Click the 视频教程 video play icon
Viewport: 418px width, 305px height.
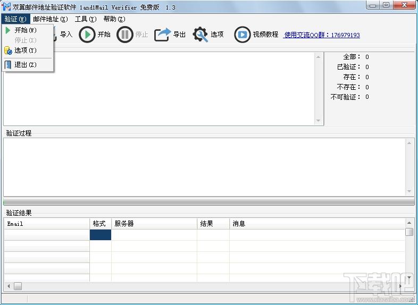click(243, 35)
